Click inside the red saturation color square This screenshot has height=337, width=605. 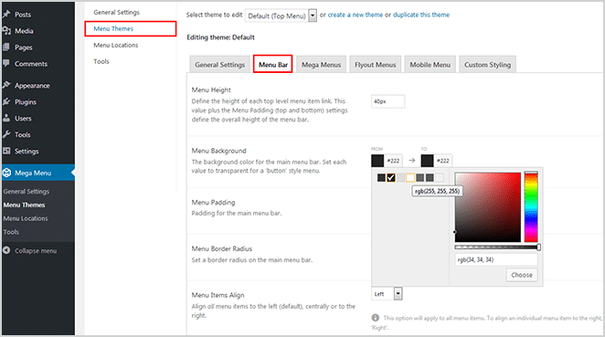(488, 207)
